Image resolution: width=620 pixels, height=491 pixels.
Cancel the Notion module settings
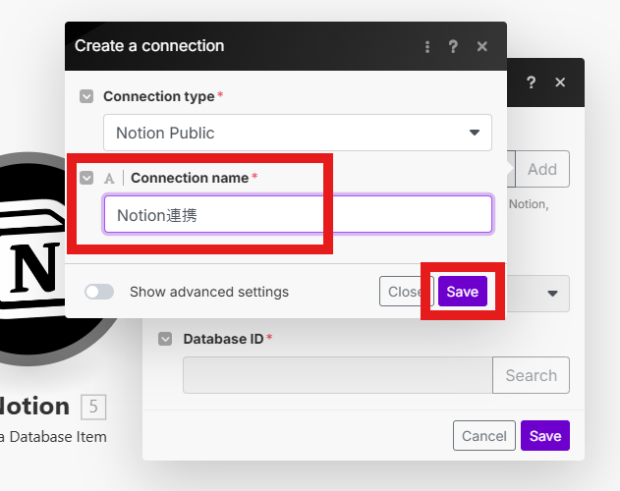coord(484,436)
